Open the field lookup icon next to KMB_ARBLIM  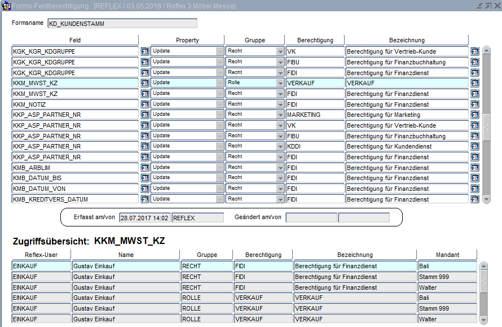click(144, 168)
